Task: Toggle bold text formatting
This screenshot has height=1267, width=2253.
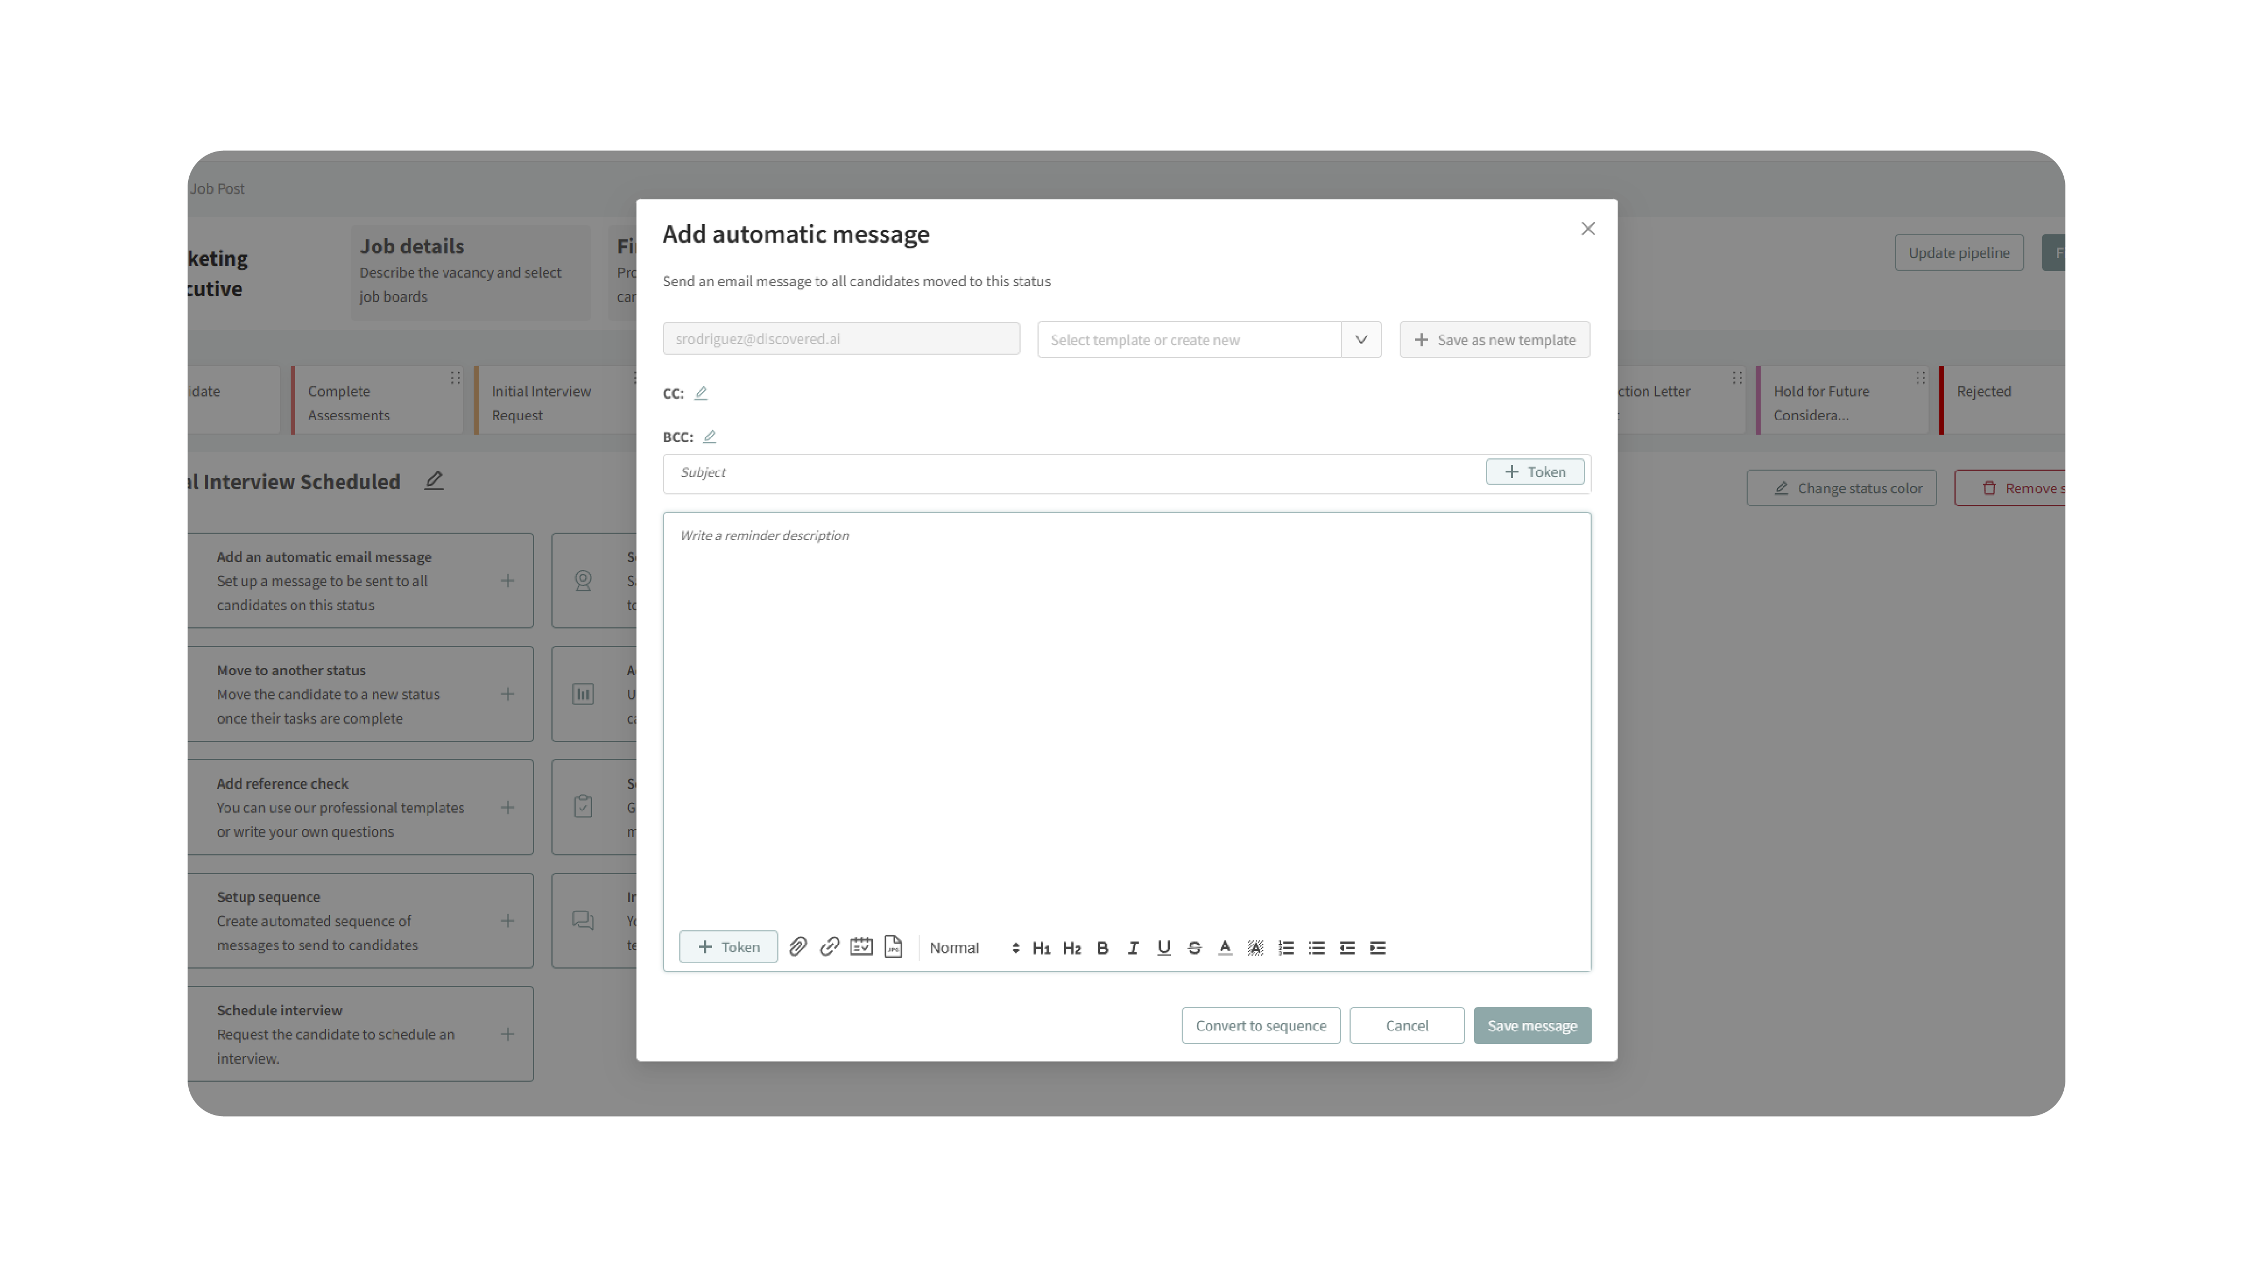Action: (x=1102, y=948)
